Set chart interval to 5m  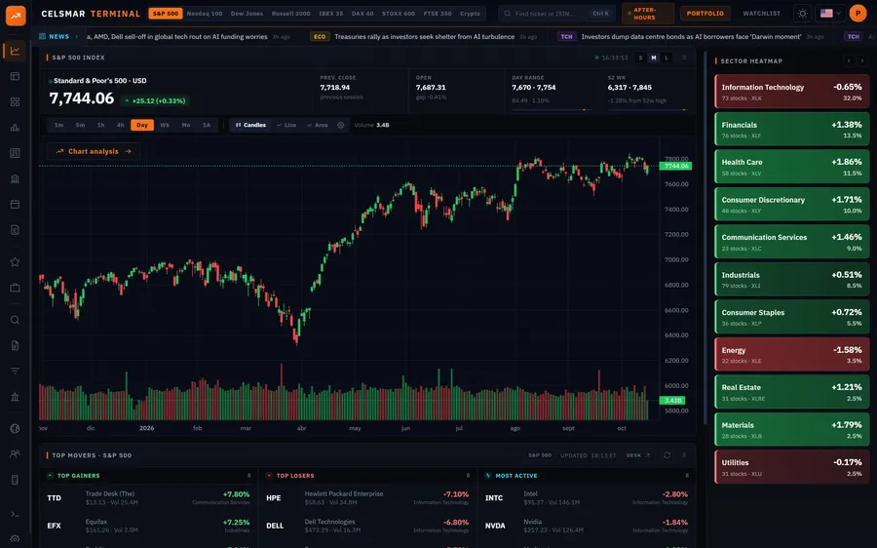point(80,126)
